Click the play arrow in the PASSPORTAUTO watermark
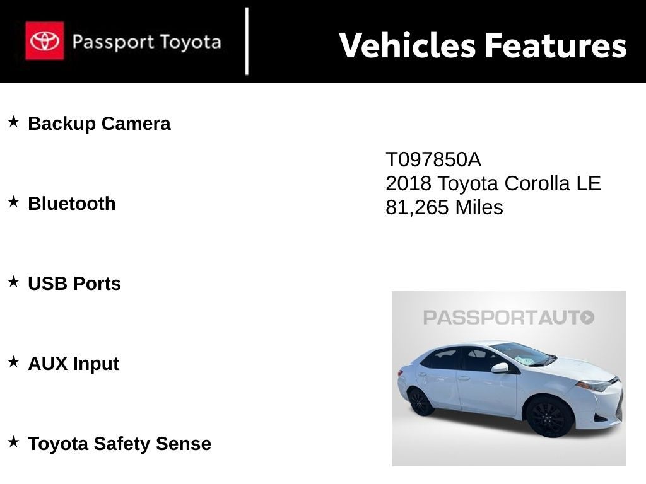 [587, 317]
